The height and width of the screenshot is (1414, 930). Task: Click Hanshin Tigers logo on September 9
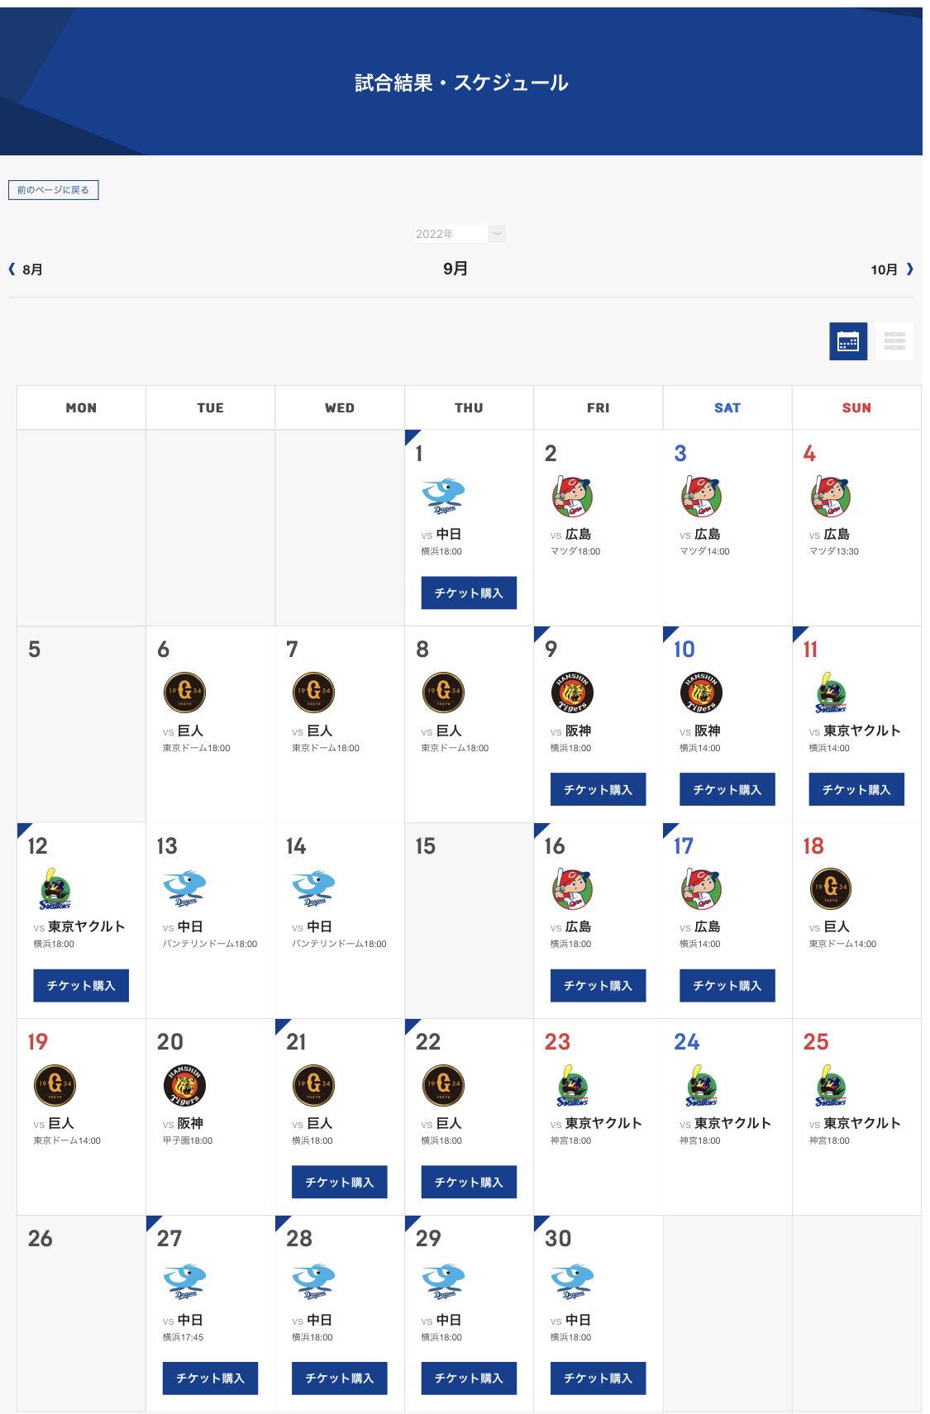tap(572, 693)
